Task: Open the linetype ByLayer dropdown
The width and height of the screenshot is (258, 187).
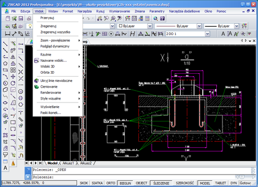Action: click(x=199, y=26)
